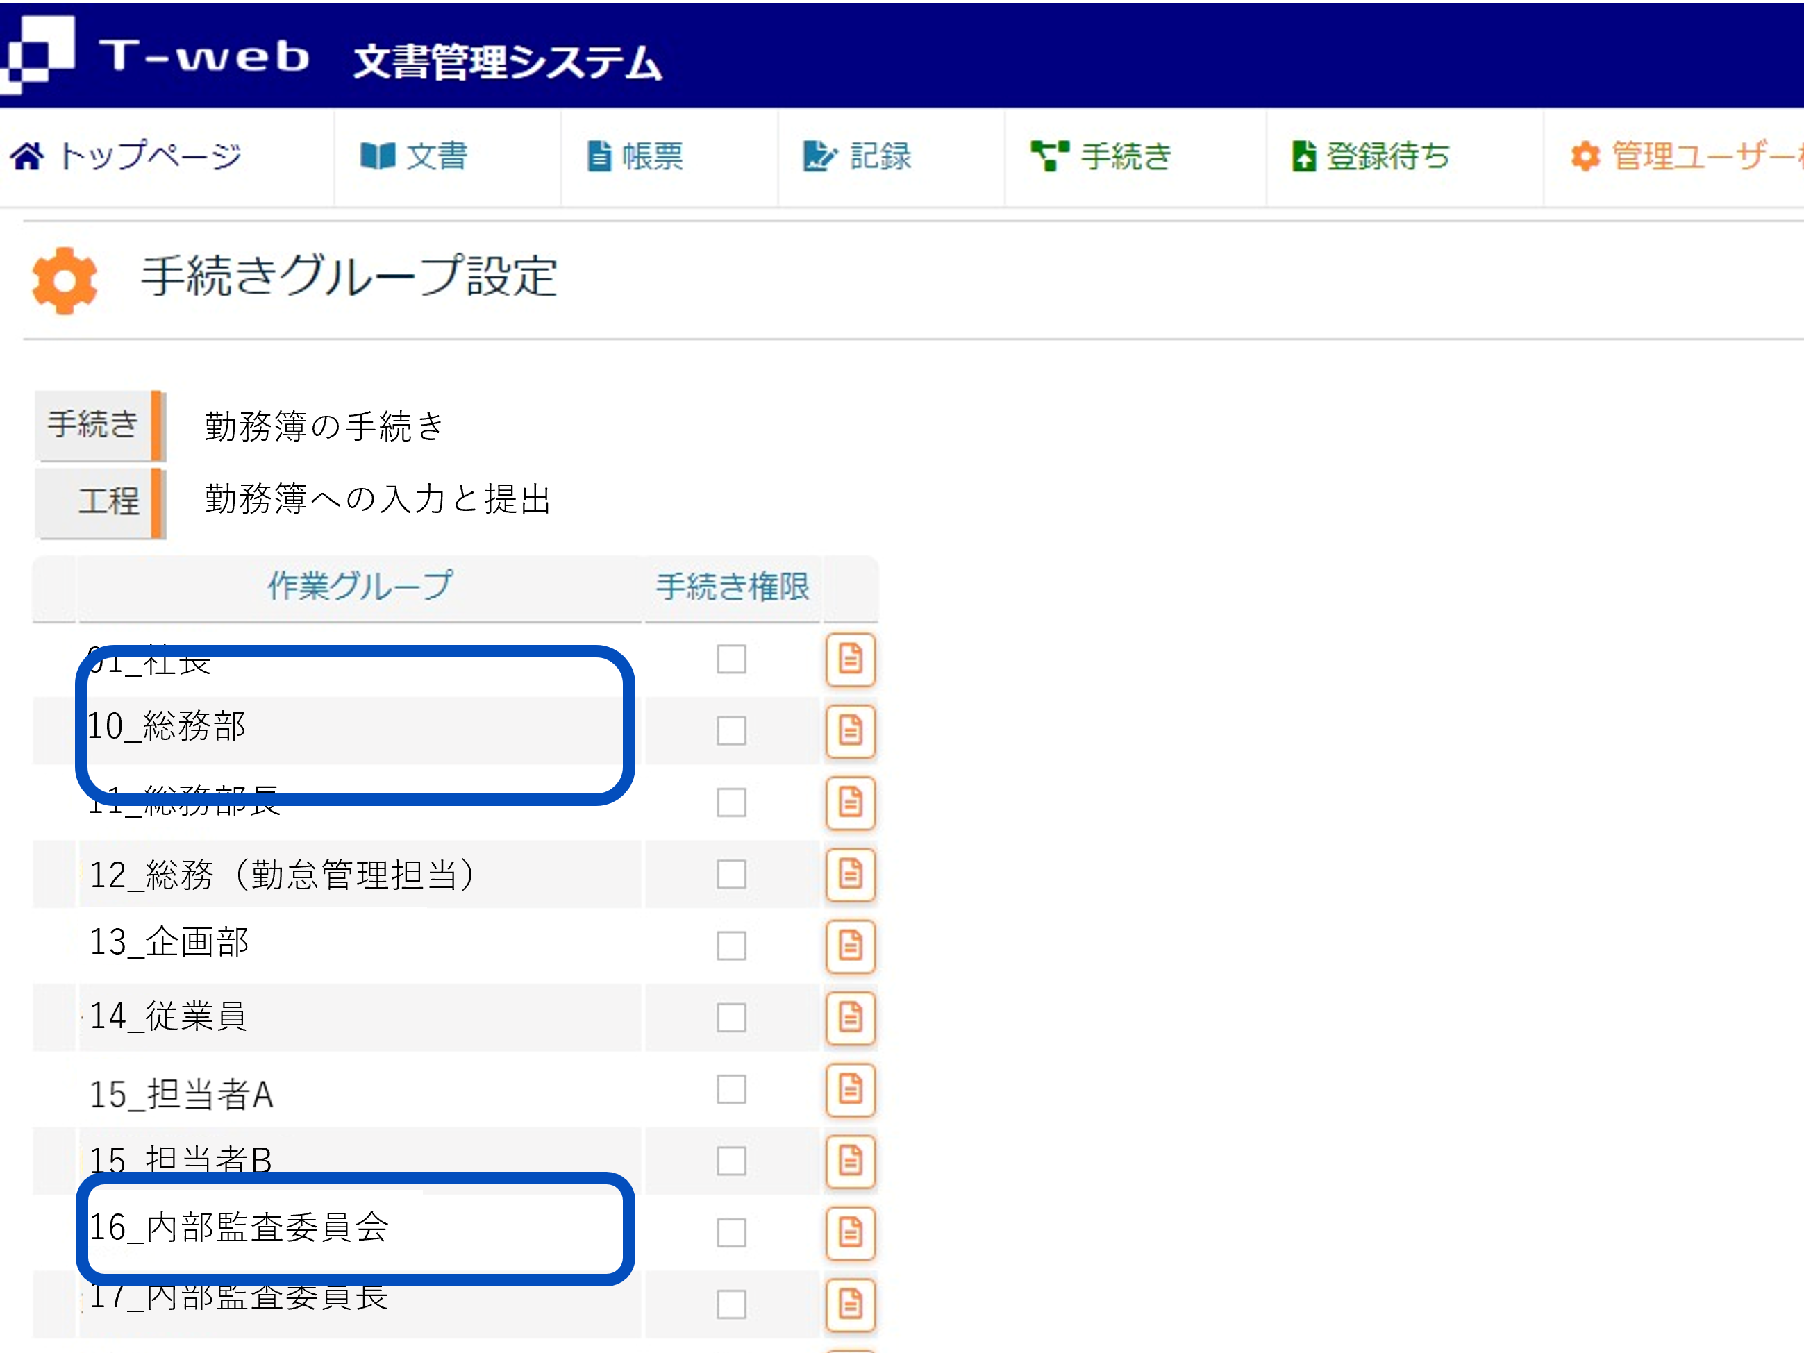Tick the 手続き権限 checkbox for 13_企画部

click(730, 946)
